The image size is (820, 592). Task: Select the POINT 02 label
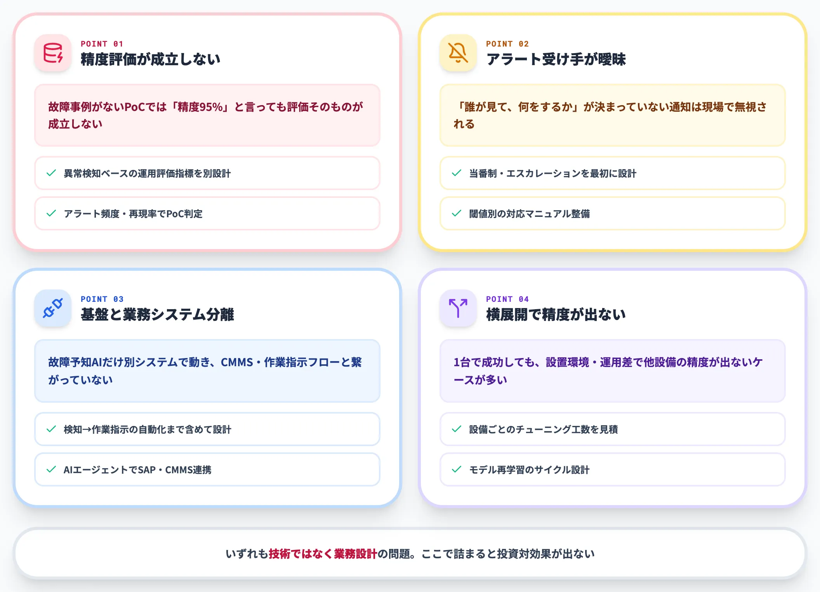[509, 44]
